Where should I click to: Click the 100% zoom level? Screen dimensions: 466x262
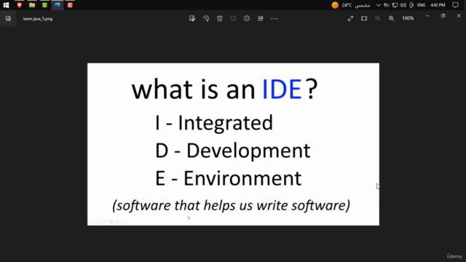[x=408, y=18]
